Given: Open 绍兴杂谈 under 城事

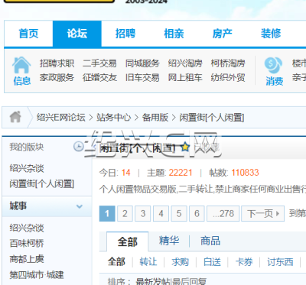Looking at the screenshot, I should pos(27,228).
